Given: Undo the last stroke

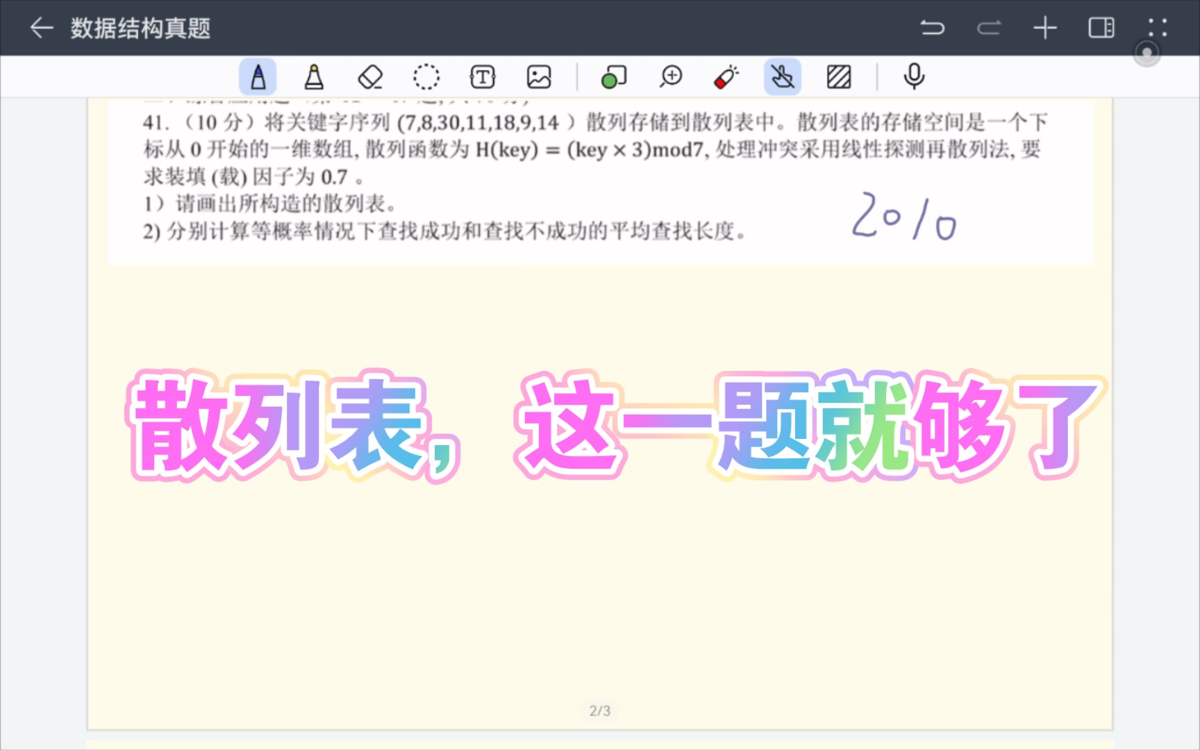Looking at the screenshot, I should click(x=932, y=28).
